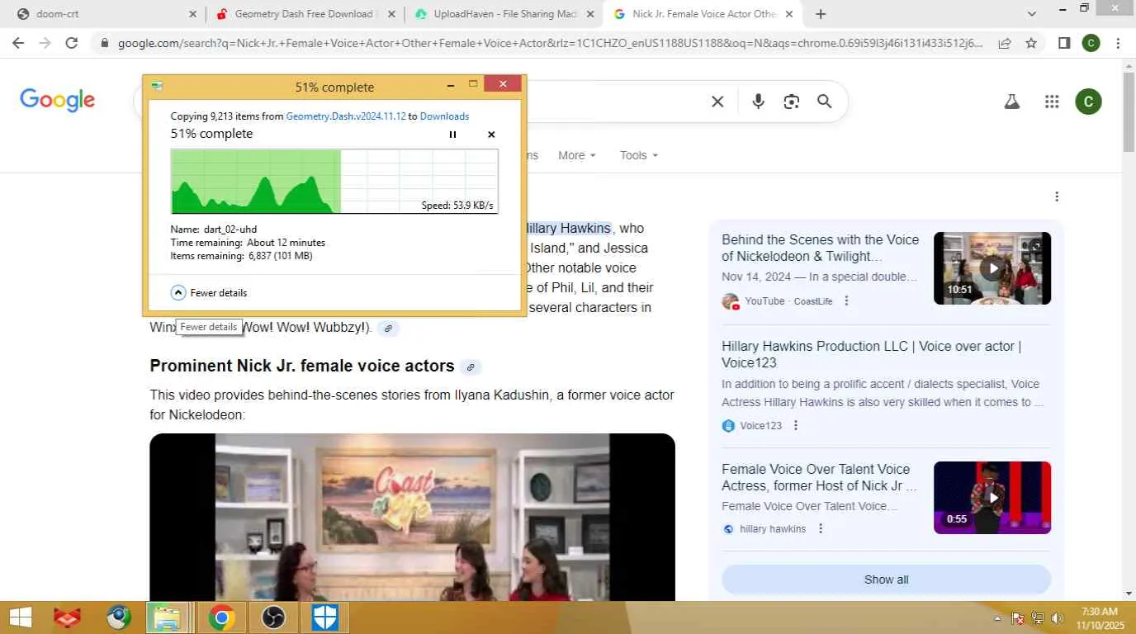The height and width of the screenshot is (634, 1136).
Task: Go back to the previous page
Action: [18, 43]
